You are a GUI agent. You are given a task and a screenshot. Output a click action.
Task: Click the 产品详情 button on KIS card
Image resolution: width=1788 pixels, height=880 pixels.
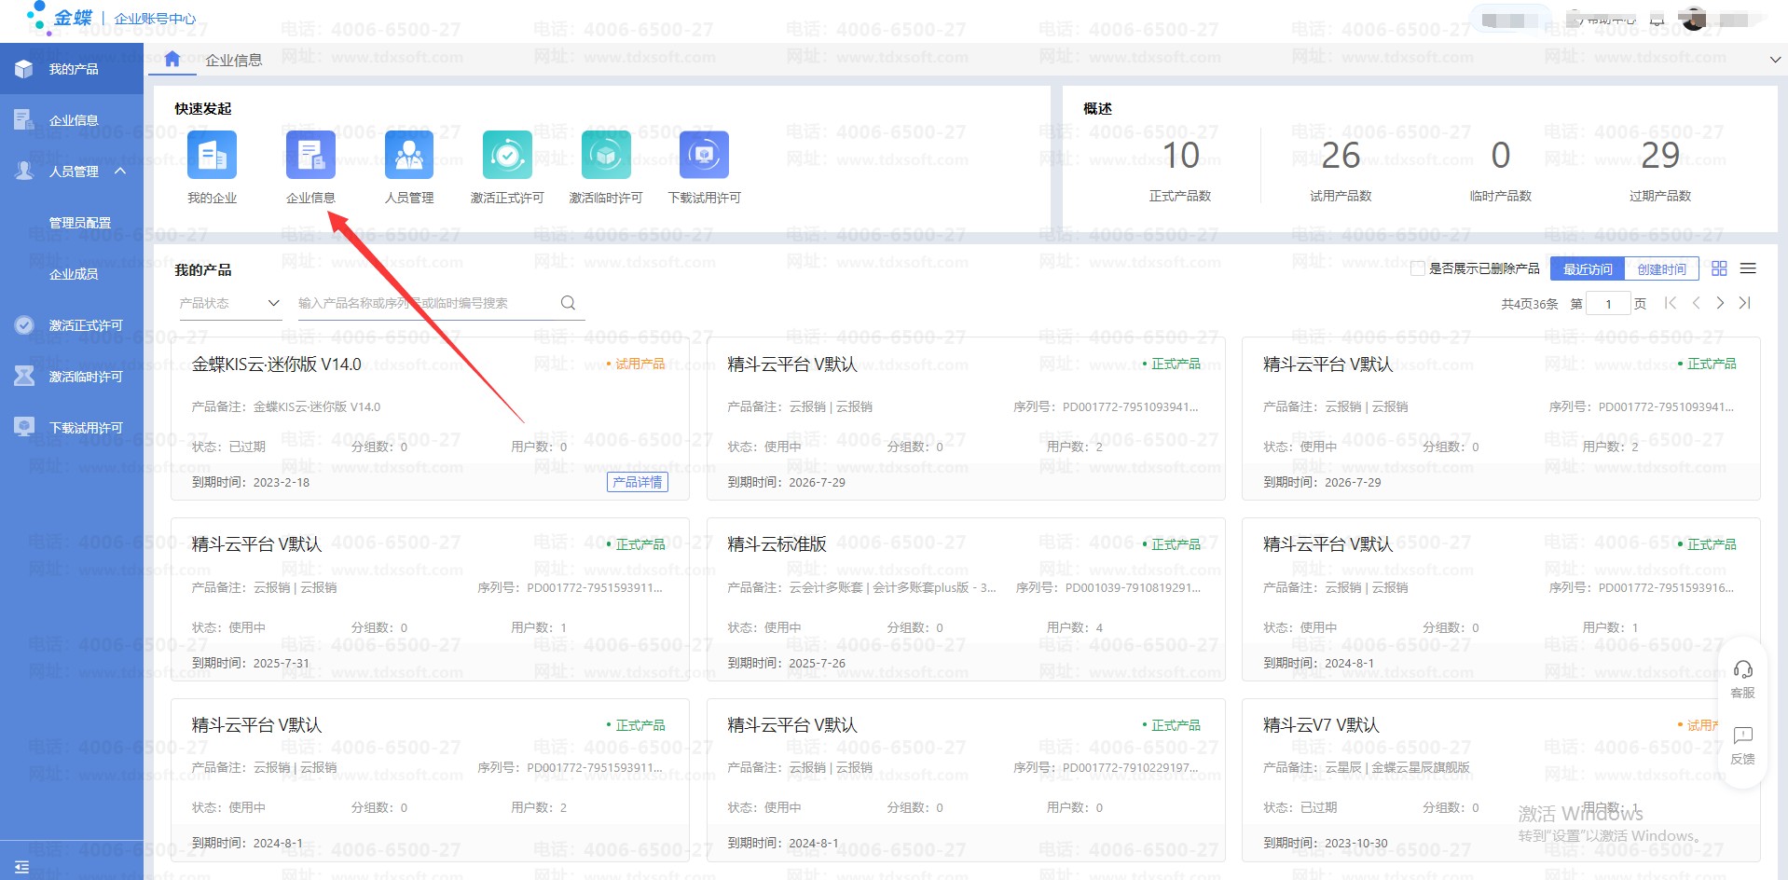(638, 482)
